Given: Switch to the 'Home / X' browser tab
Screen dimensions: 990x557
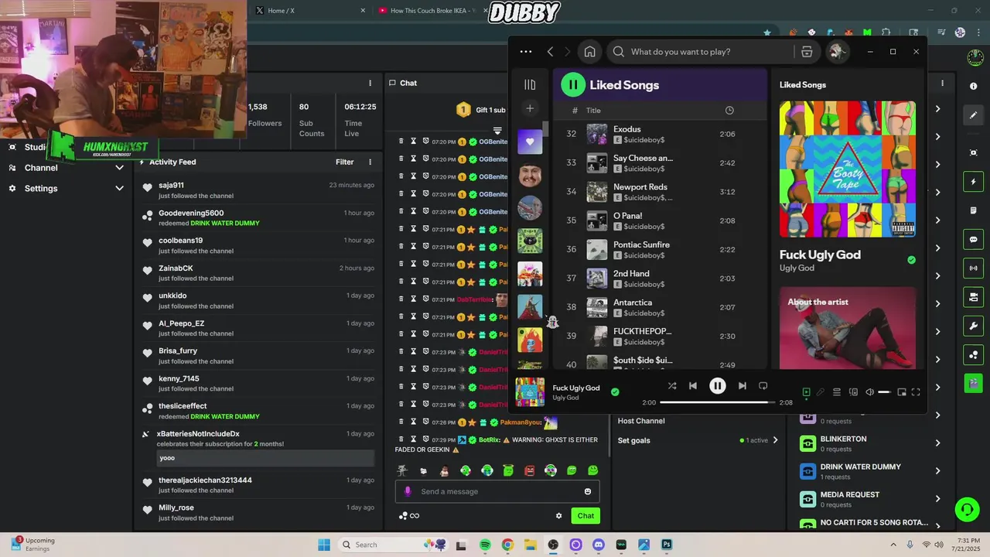Looking at the screenshot, I should tap(309, 10).
